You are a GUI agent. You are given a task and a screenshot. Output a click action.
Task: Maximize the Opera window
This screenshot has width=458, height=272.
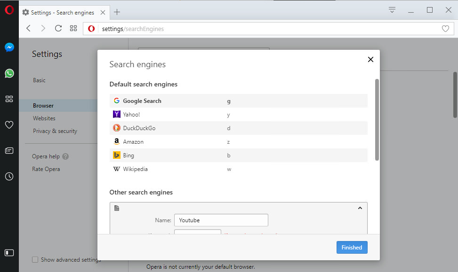[x=430, y=10]
